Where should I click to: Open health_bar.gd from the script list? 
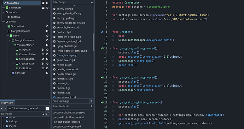click(x=64, y=65)
